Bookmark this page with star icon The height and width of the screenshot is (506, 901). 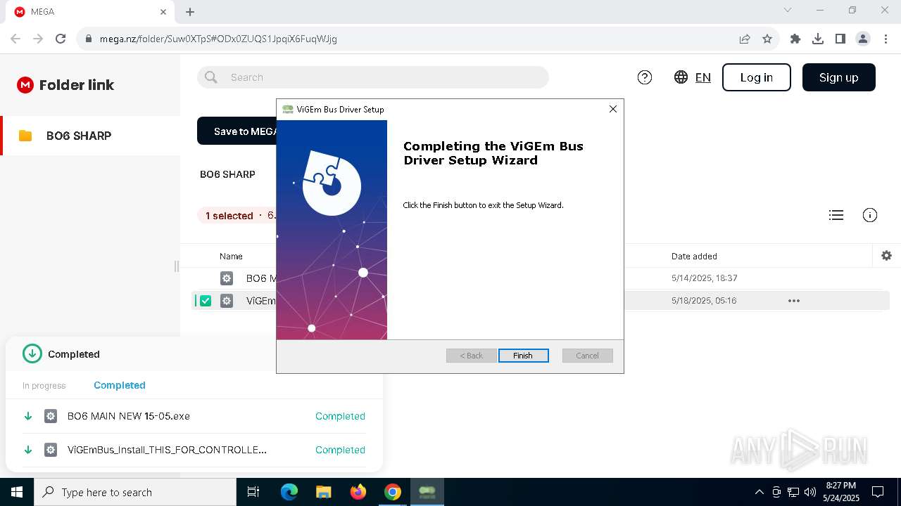point(767,39)
